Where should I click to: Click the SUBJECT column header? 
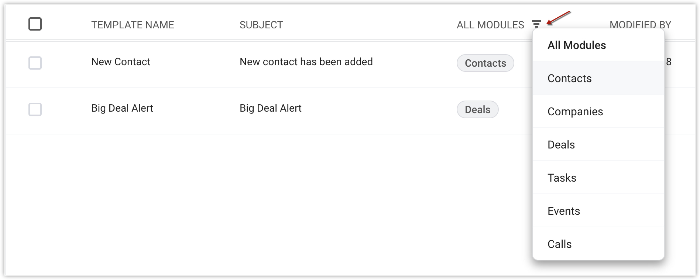click(x=261, y=25)
